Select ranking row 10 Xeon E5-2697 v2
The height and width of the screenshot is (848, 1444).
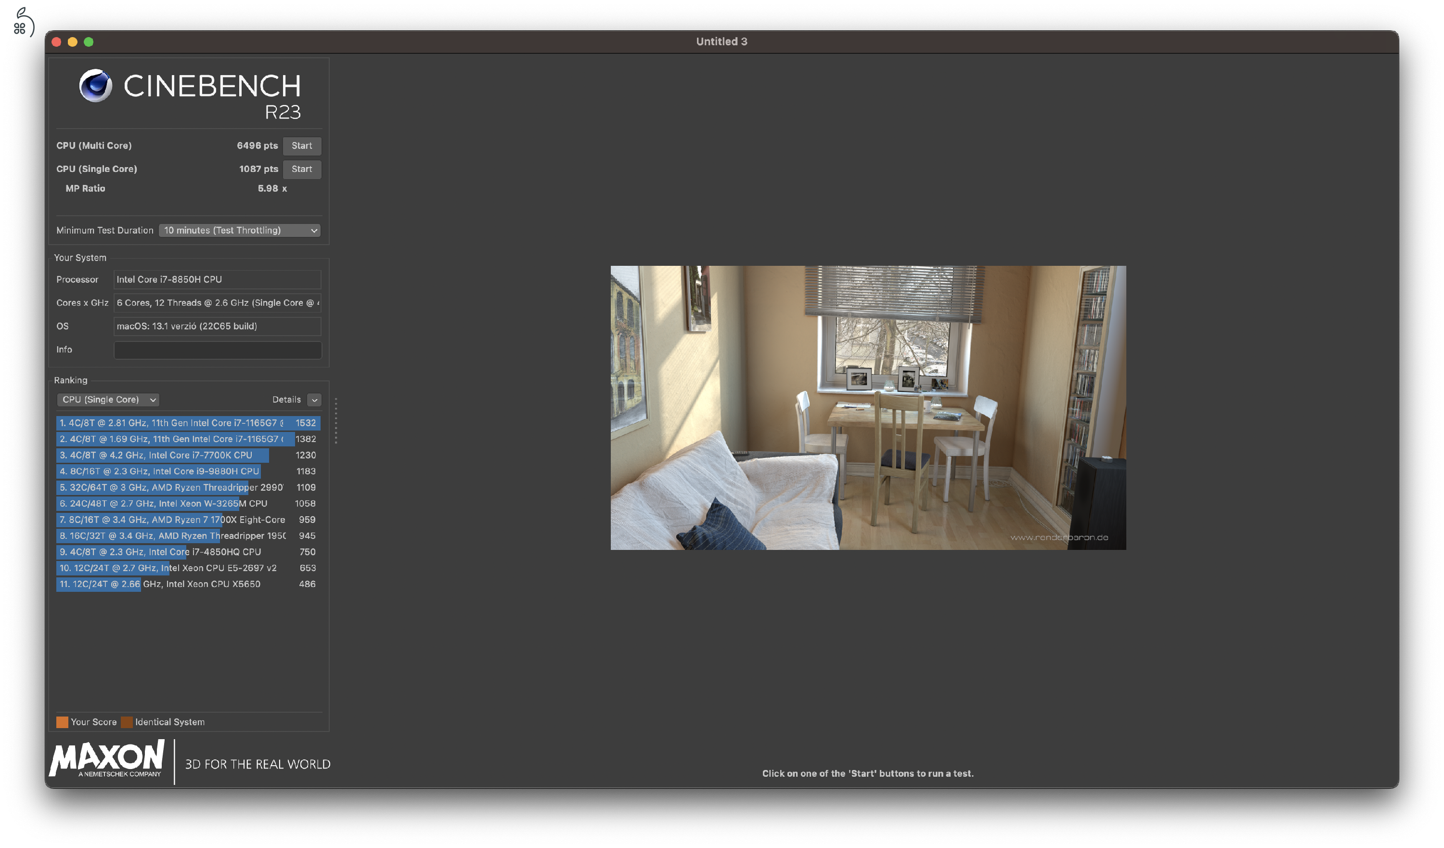point(188,568)
